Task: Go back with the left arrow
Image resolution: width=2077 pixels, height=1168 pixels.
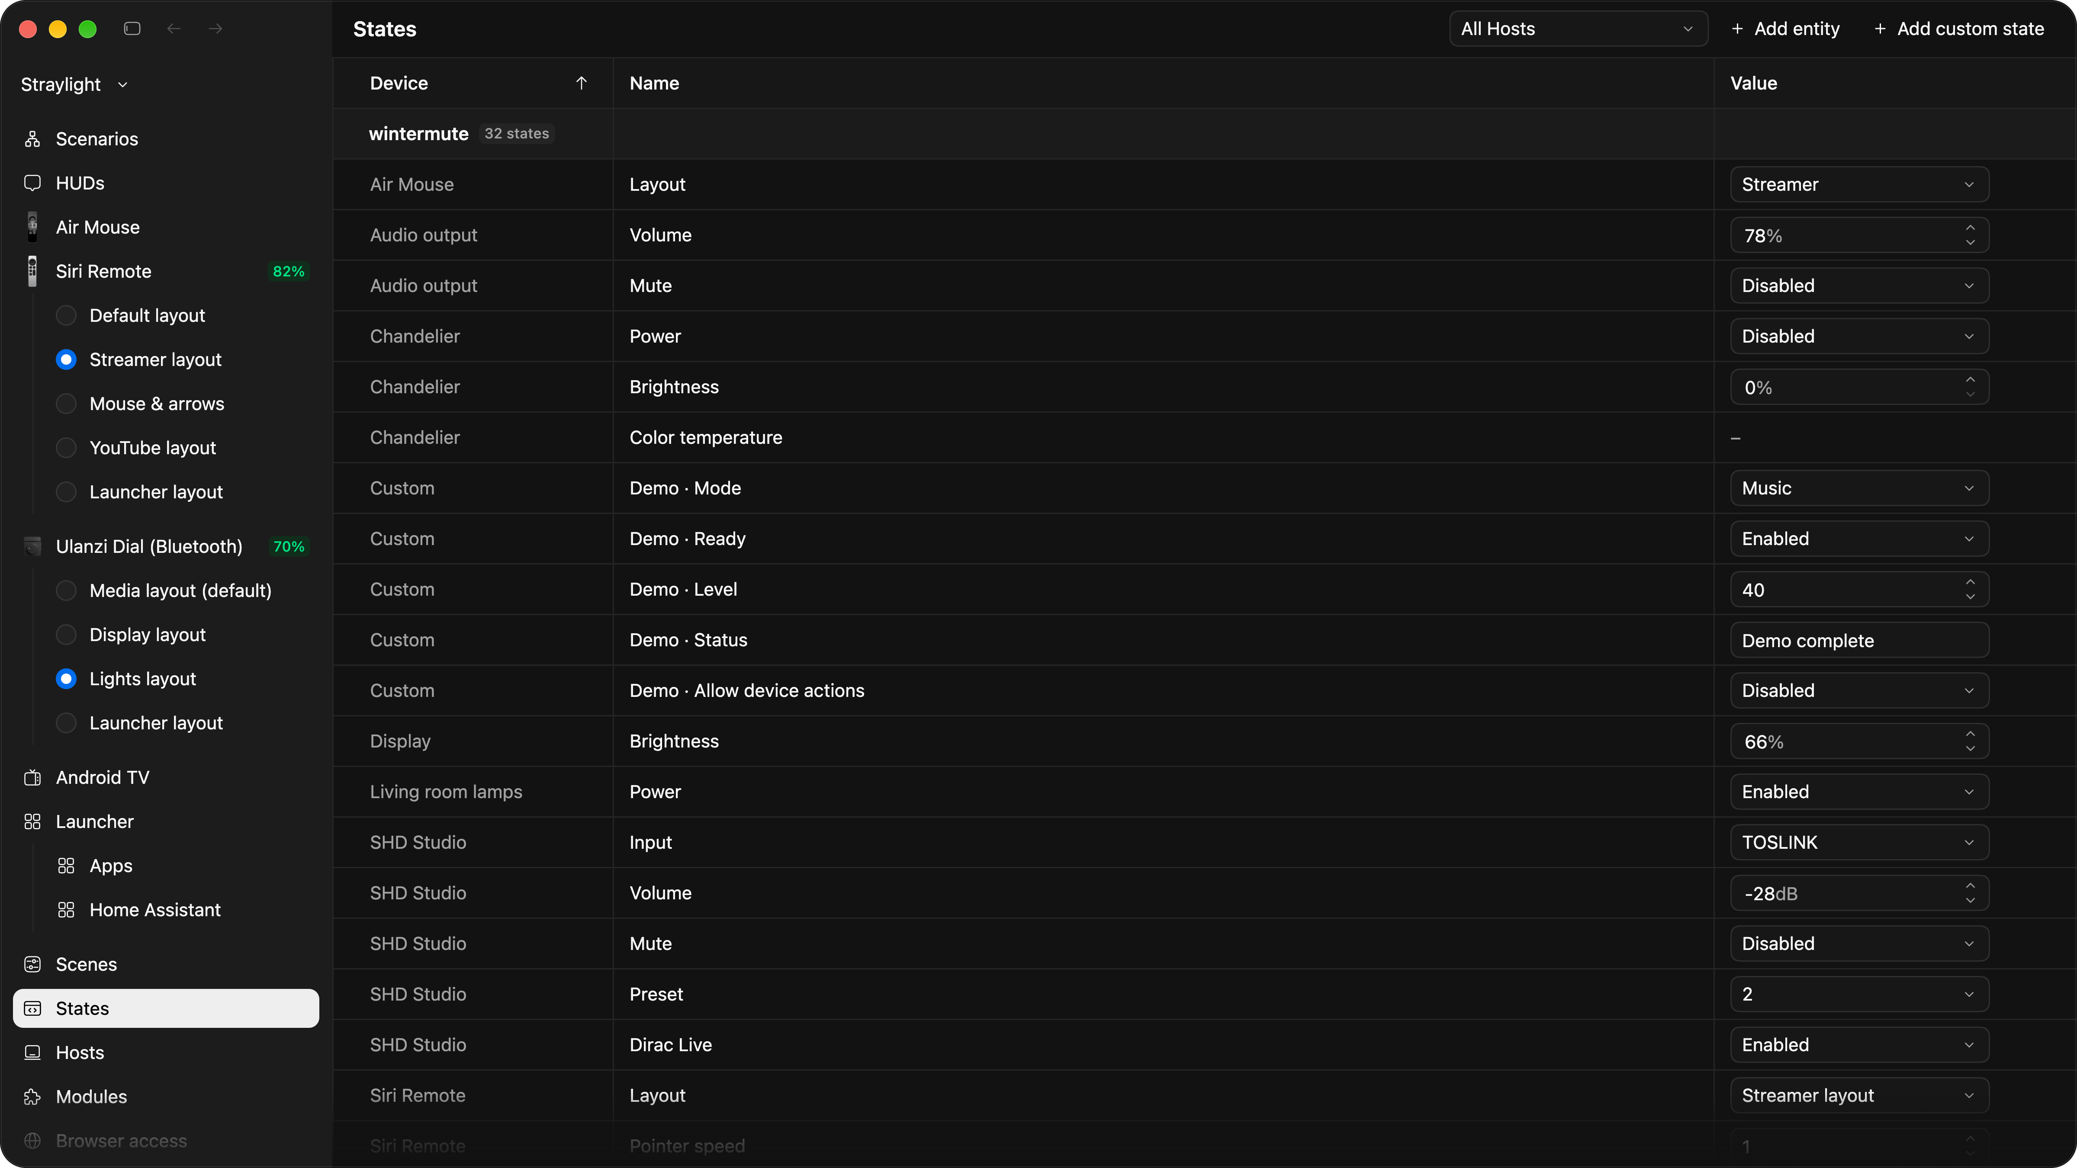Action: coord(174,29)
